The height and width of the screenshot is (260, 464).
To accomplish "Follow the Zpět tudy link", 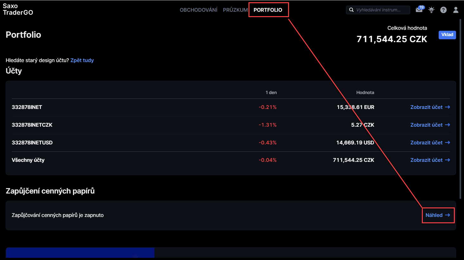I will pyautogui.click(x=82, y=60).
